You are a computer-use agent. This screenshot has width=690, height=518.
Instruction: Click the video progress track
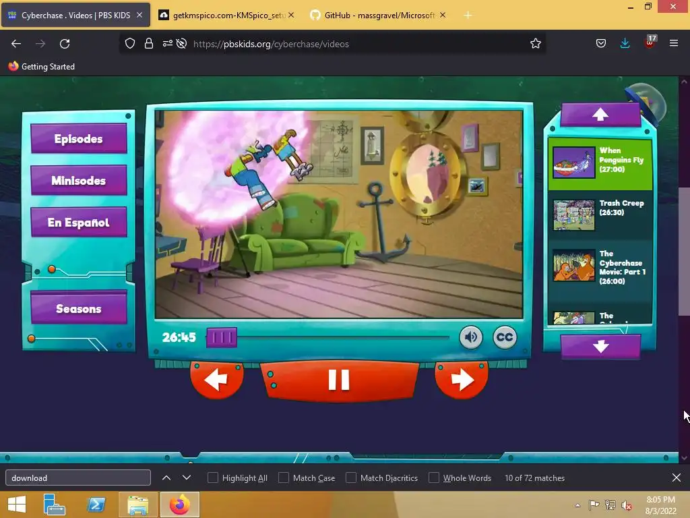(x=343, y=338)
